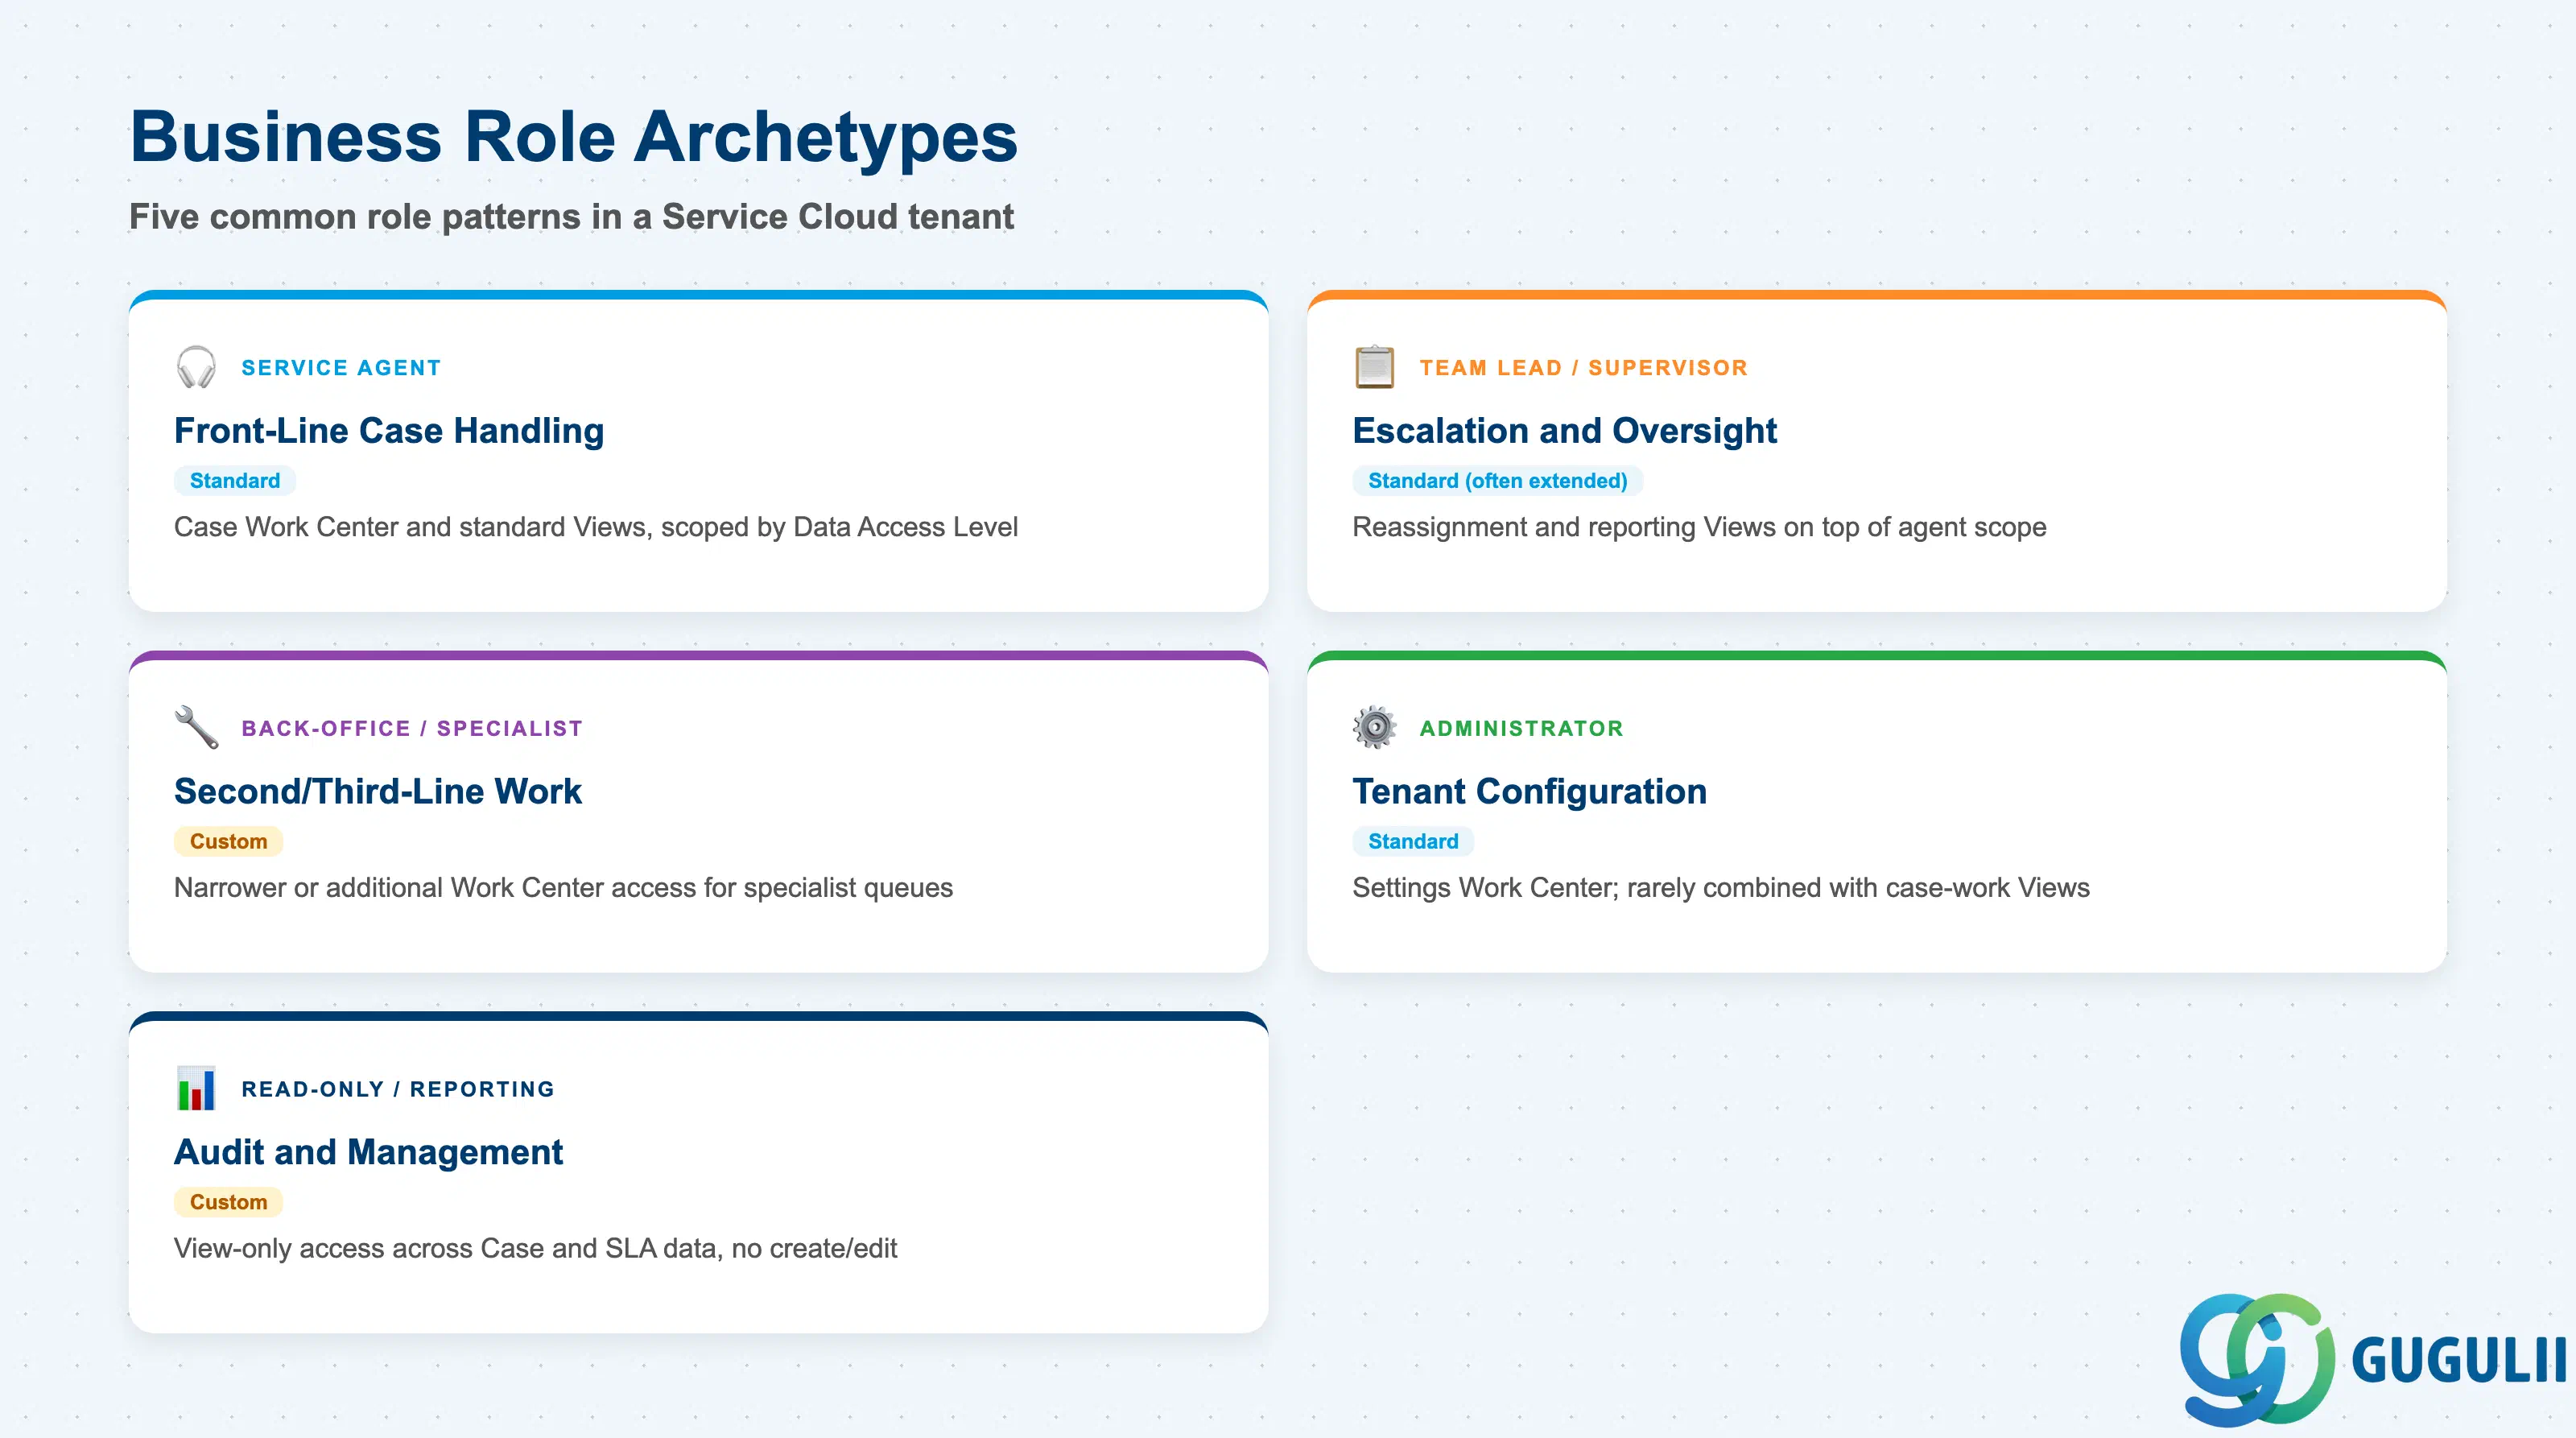Click the Gugulii logo mark
The image size is (2576, 1438).
tap(2257, 1359)
